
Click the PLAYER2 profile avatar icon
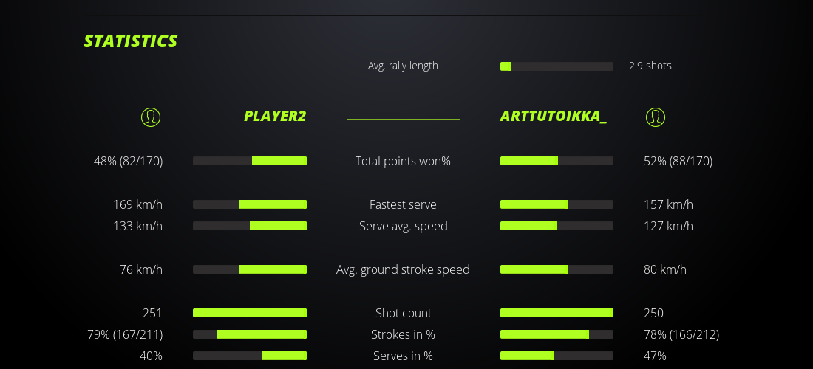(150, 117)
